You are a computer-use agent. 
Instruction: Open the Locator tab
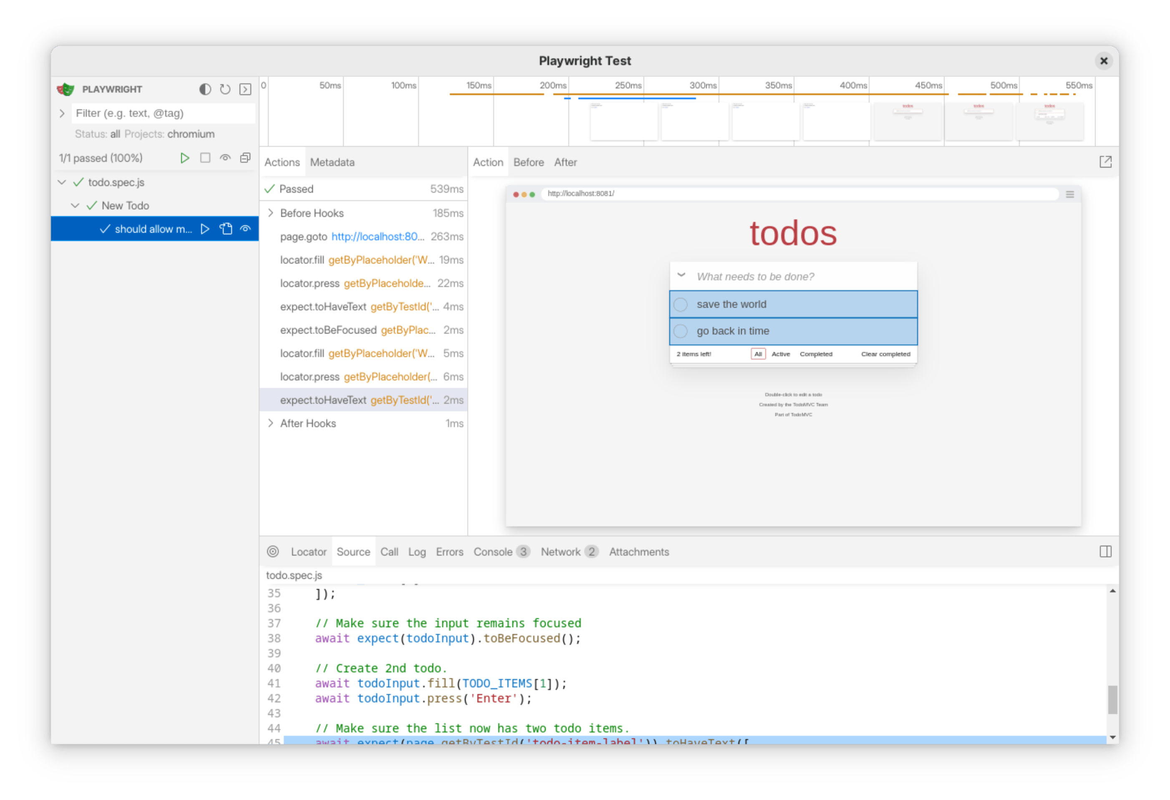[309, 552]
